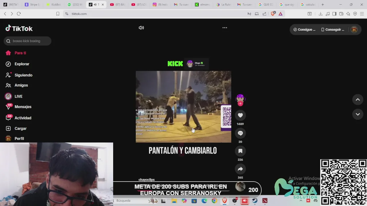
Task: Switch to the Stripe browser tab
Action: (x=32, y=5)
